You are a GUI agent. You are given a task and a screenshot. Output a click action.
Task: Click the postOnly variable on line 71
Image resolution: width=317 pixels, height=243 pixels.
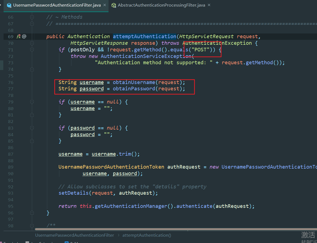click(x=82, y=50)
